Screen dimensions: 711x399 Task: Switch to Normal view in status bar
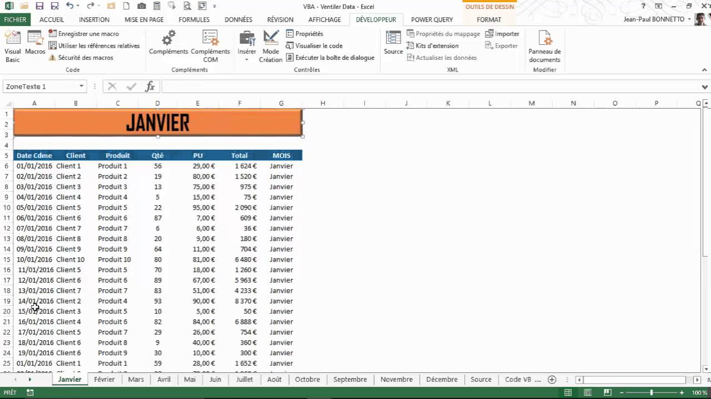click(x=568, y=392)
